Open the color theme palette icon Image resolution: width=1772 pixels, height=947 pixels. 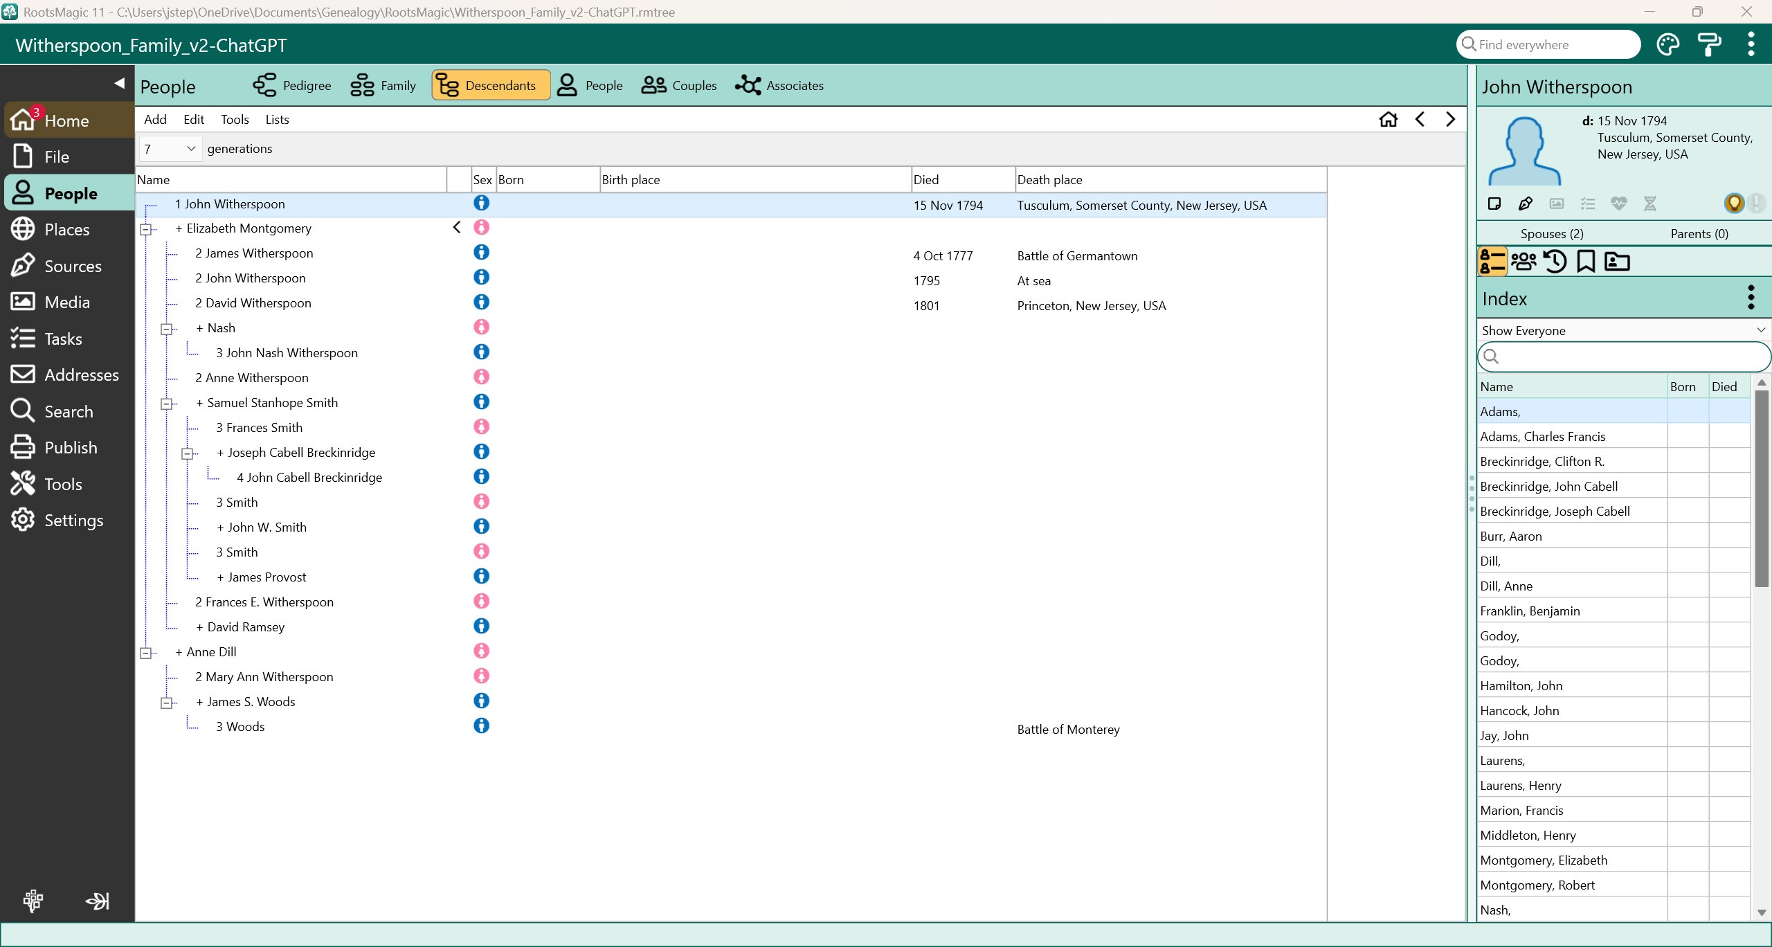coord(1667,45)
